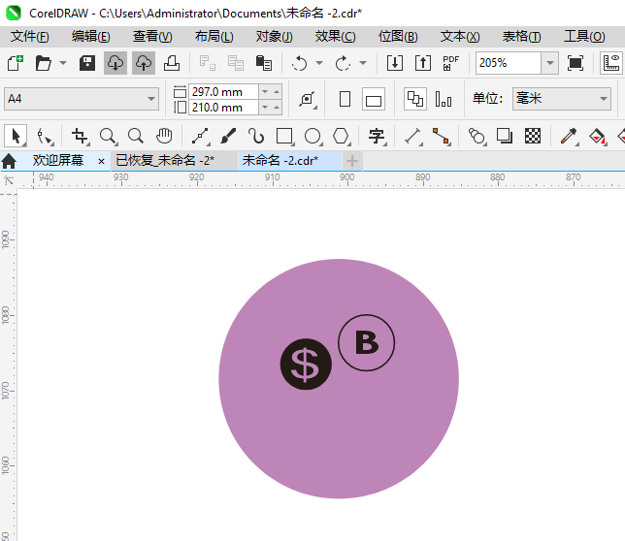Viewport: 625px width, 541px height.
Task: Select the Polygon tool
Action: (342, 136)
